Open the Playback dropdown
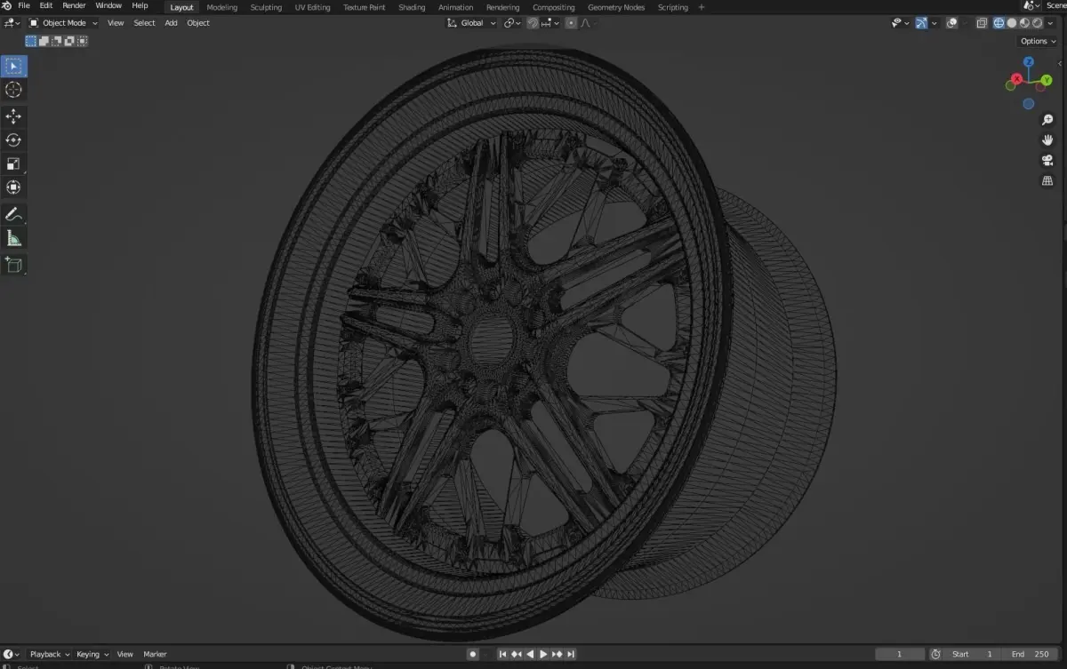This screenshot has width=1067, height=669. point(49,654)
